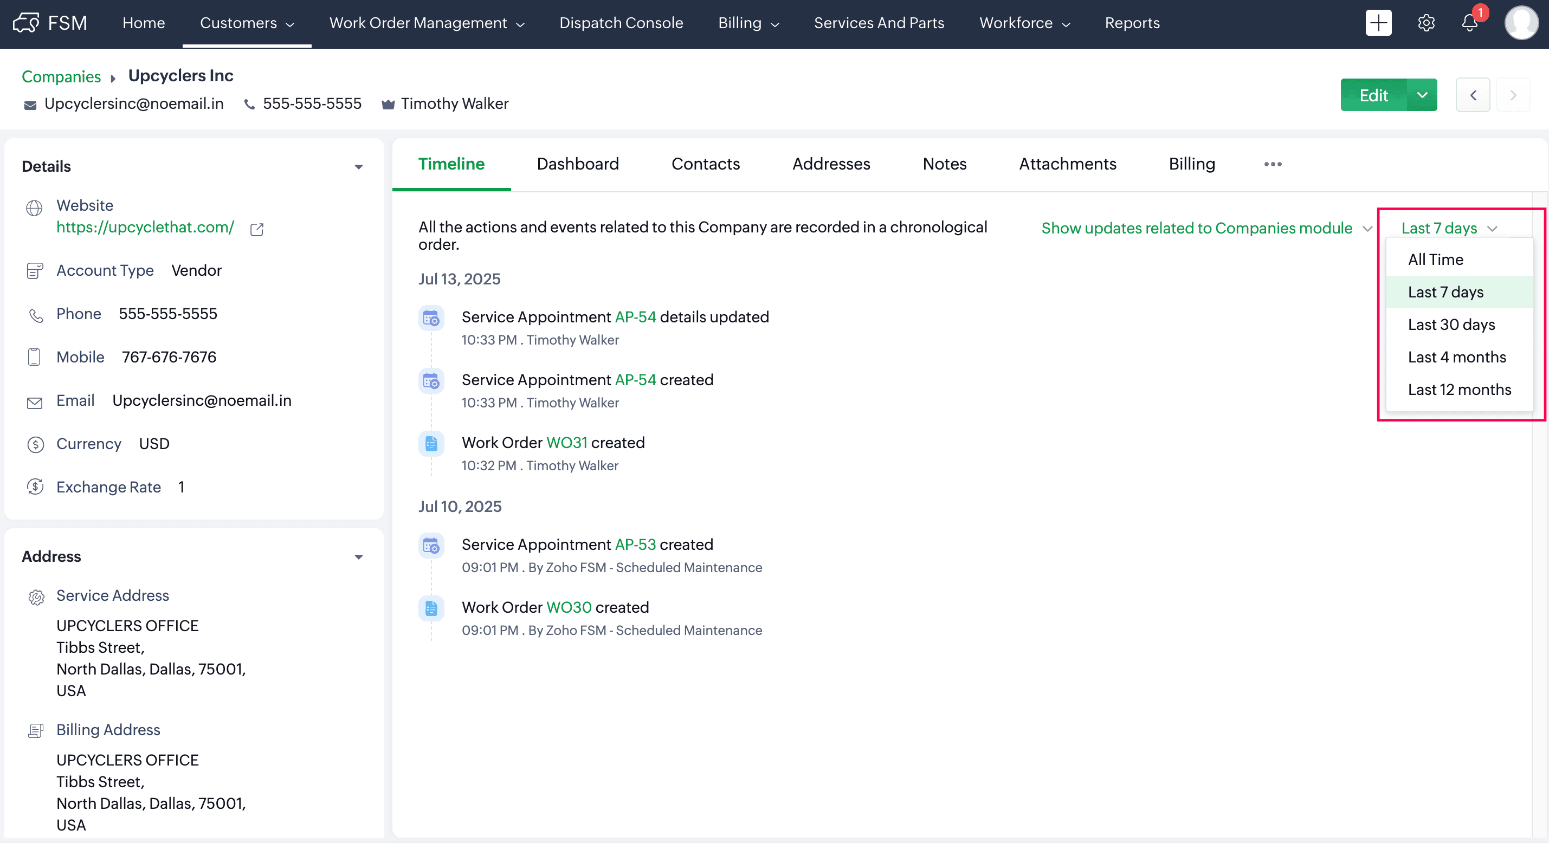Viewport: 1549px width, 843px height.
Task: Open the AP-54 appointment link
Action: (635, 317)
